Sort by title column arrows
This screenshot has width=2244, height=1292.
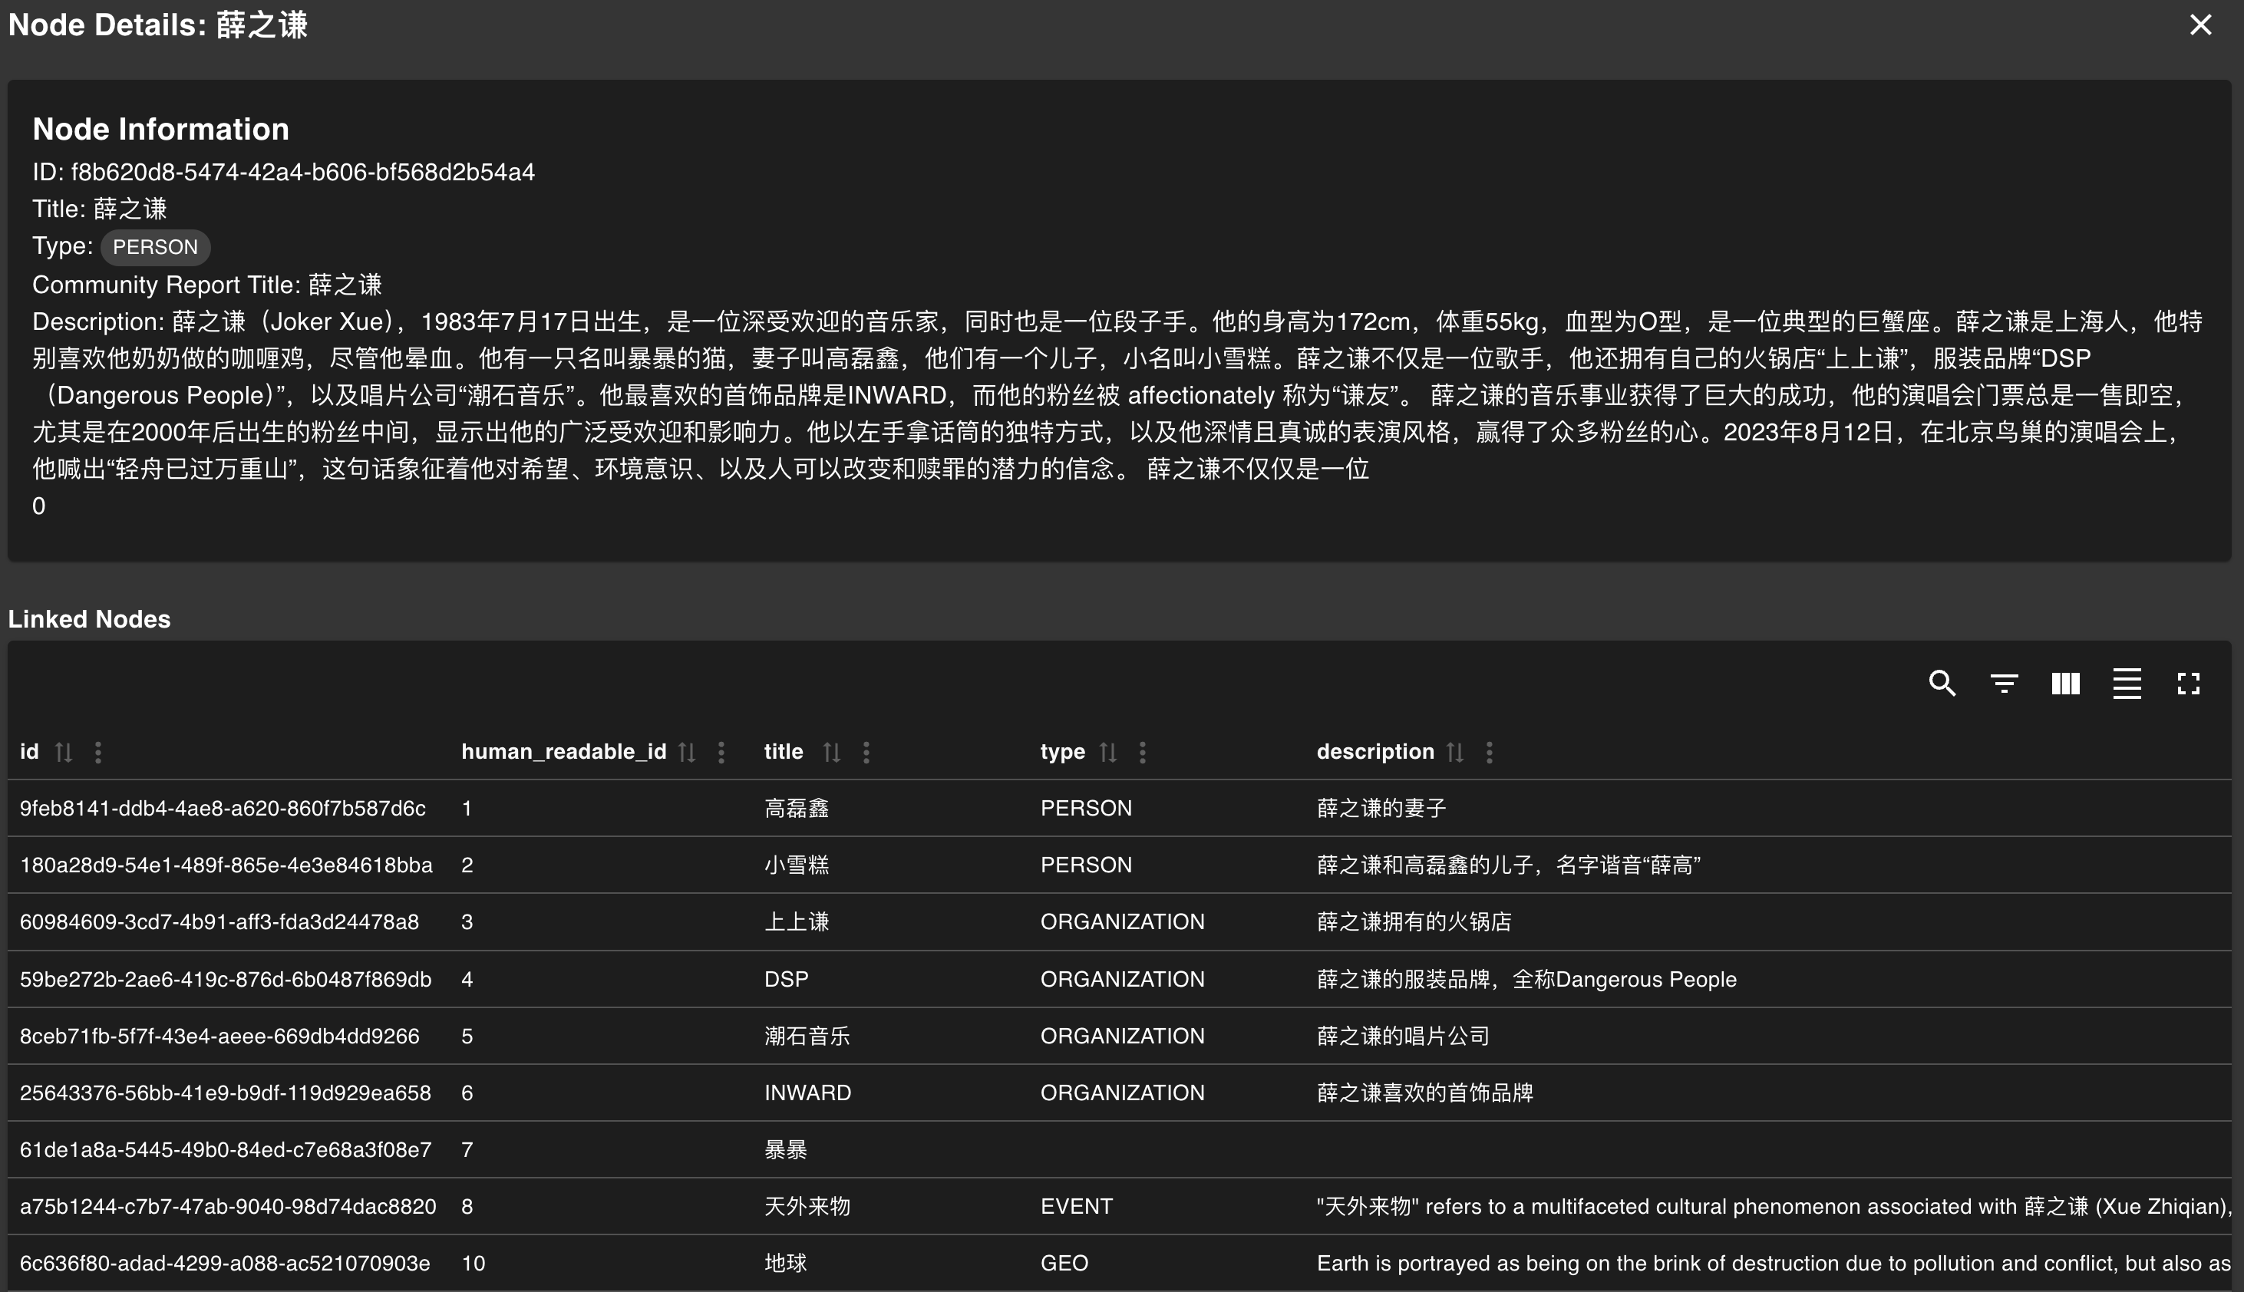pos(831,753)
